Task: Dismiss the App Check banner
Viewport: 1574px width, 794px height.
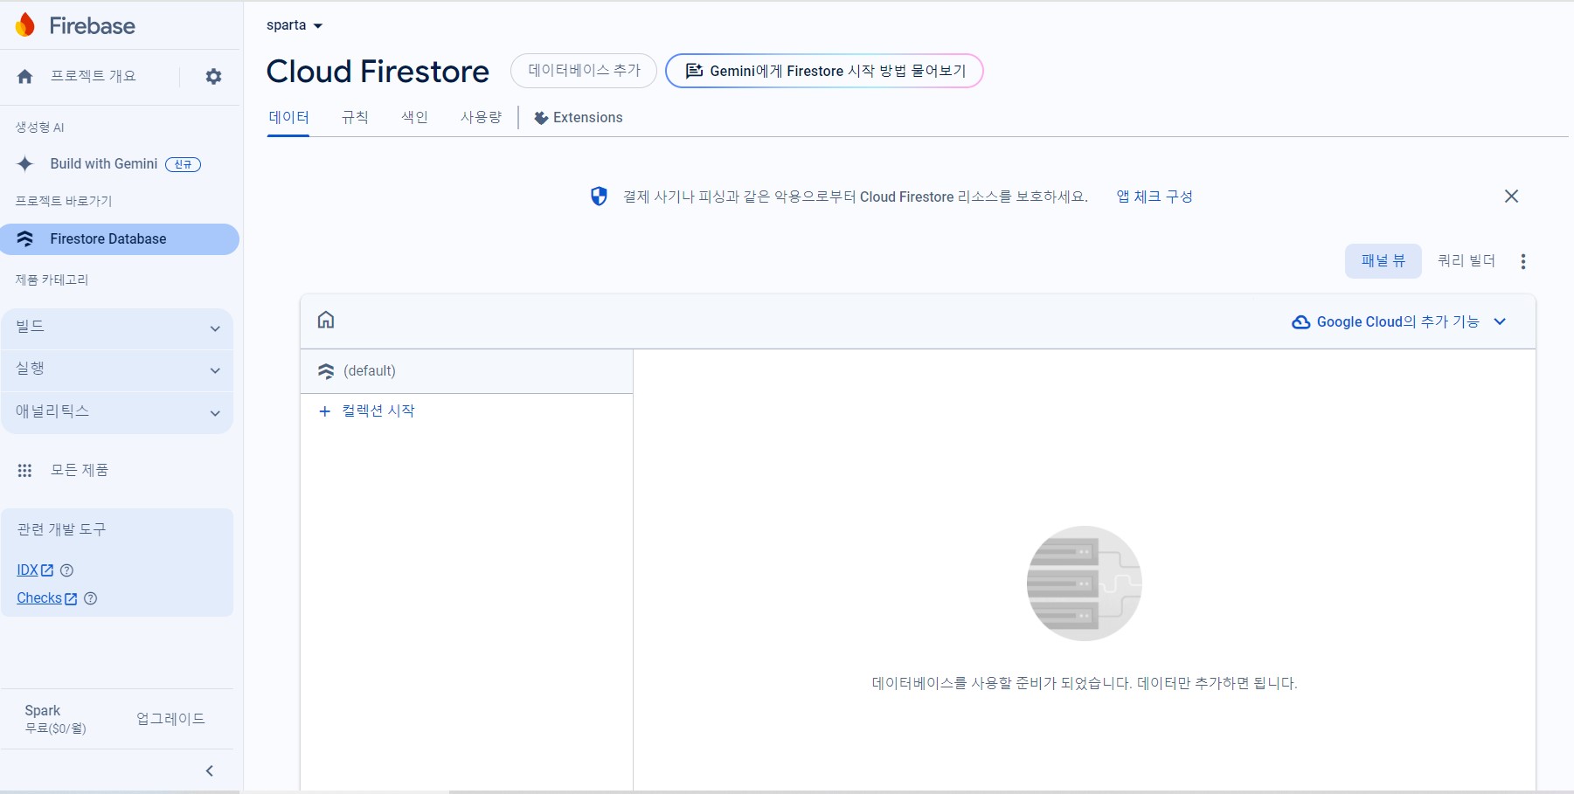Action: point(1511,197)
